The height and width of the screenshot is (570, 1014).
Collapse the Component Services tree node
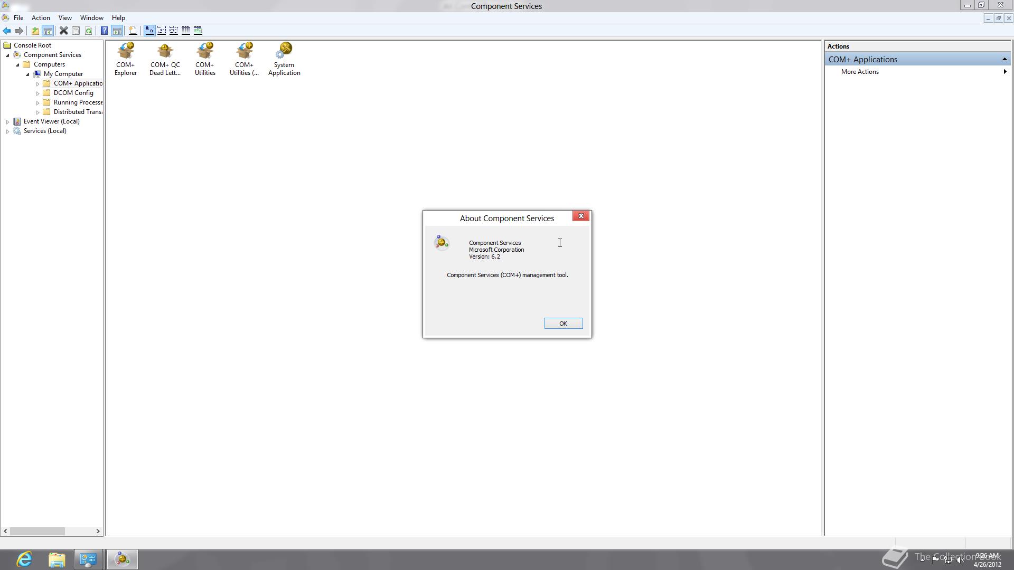[x=7, y=55]
